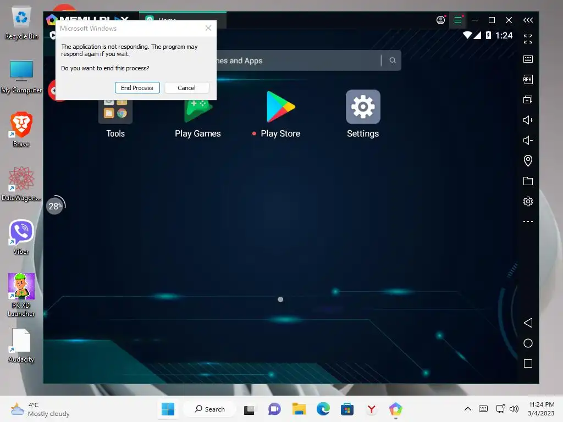This screenshot has height=422, width=563.
Task: Toggle MEmu fullscreen mode
Action: pyautogui.click(x=528, y=39)
